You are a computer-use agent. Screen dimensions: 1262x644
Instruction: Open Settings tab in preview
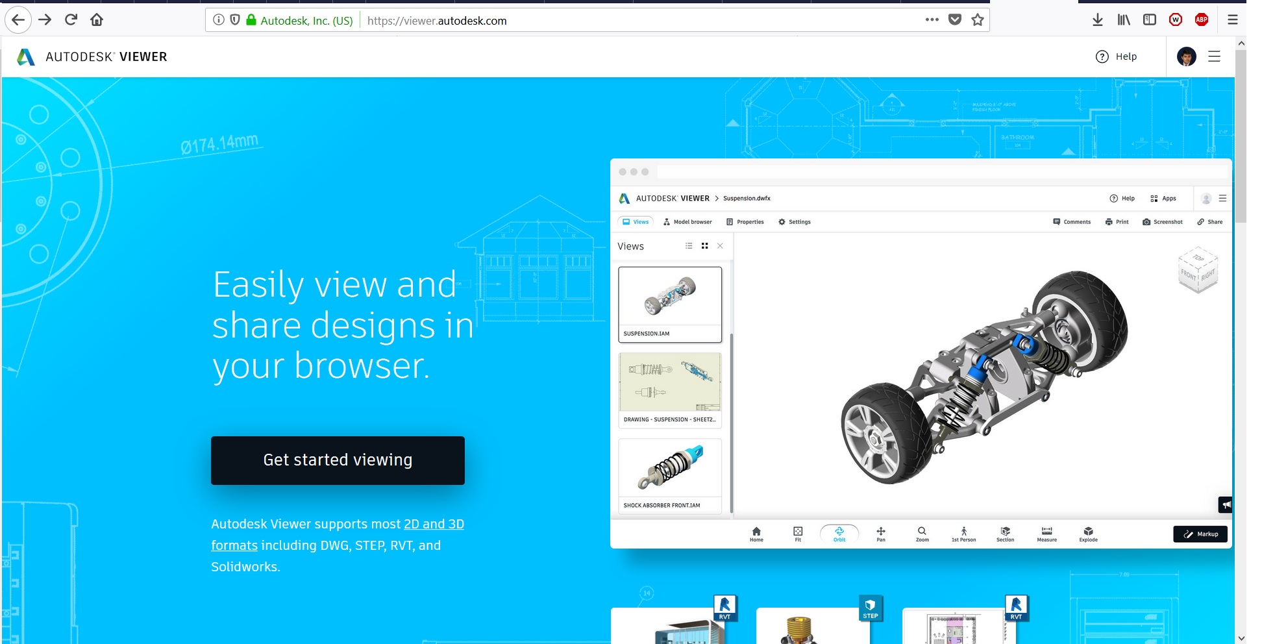tap(795, 222)
